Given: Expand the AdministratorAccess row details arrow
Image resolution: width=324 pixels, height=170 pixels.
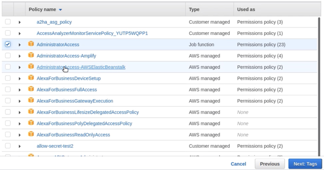Looking at the screenshot, I should 19,45.
